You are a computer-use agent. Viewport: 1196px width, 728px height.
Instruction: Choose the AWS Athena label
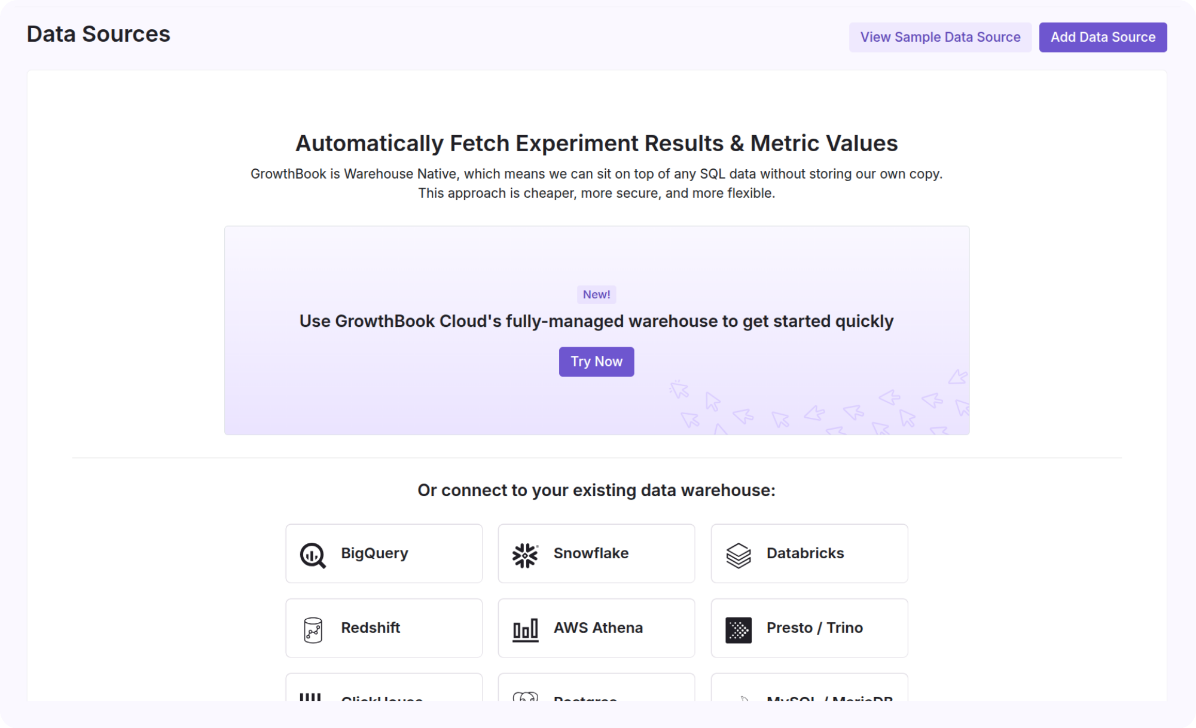click(598, 628)
